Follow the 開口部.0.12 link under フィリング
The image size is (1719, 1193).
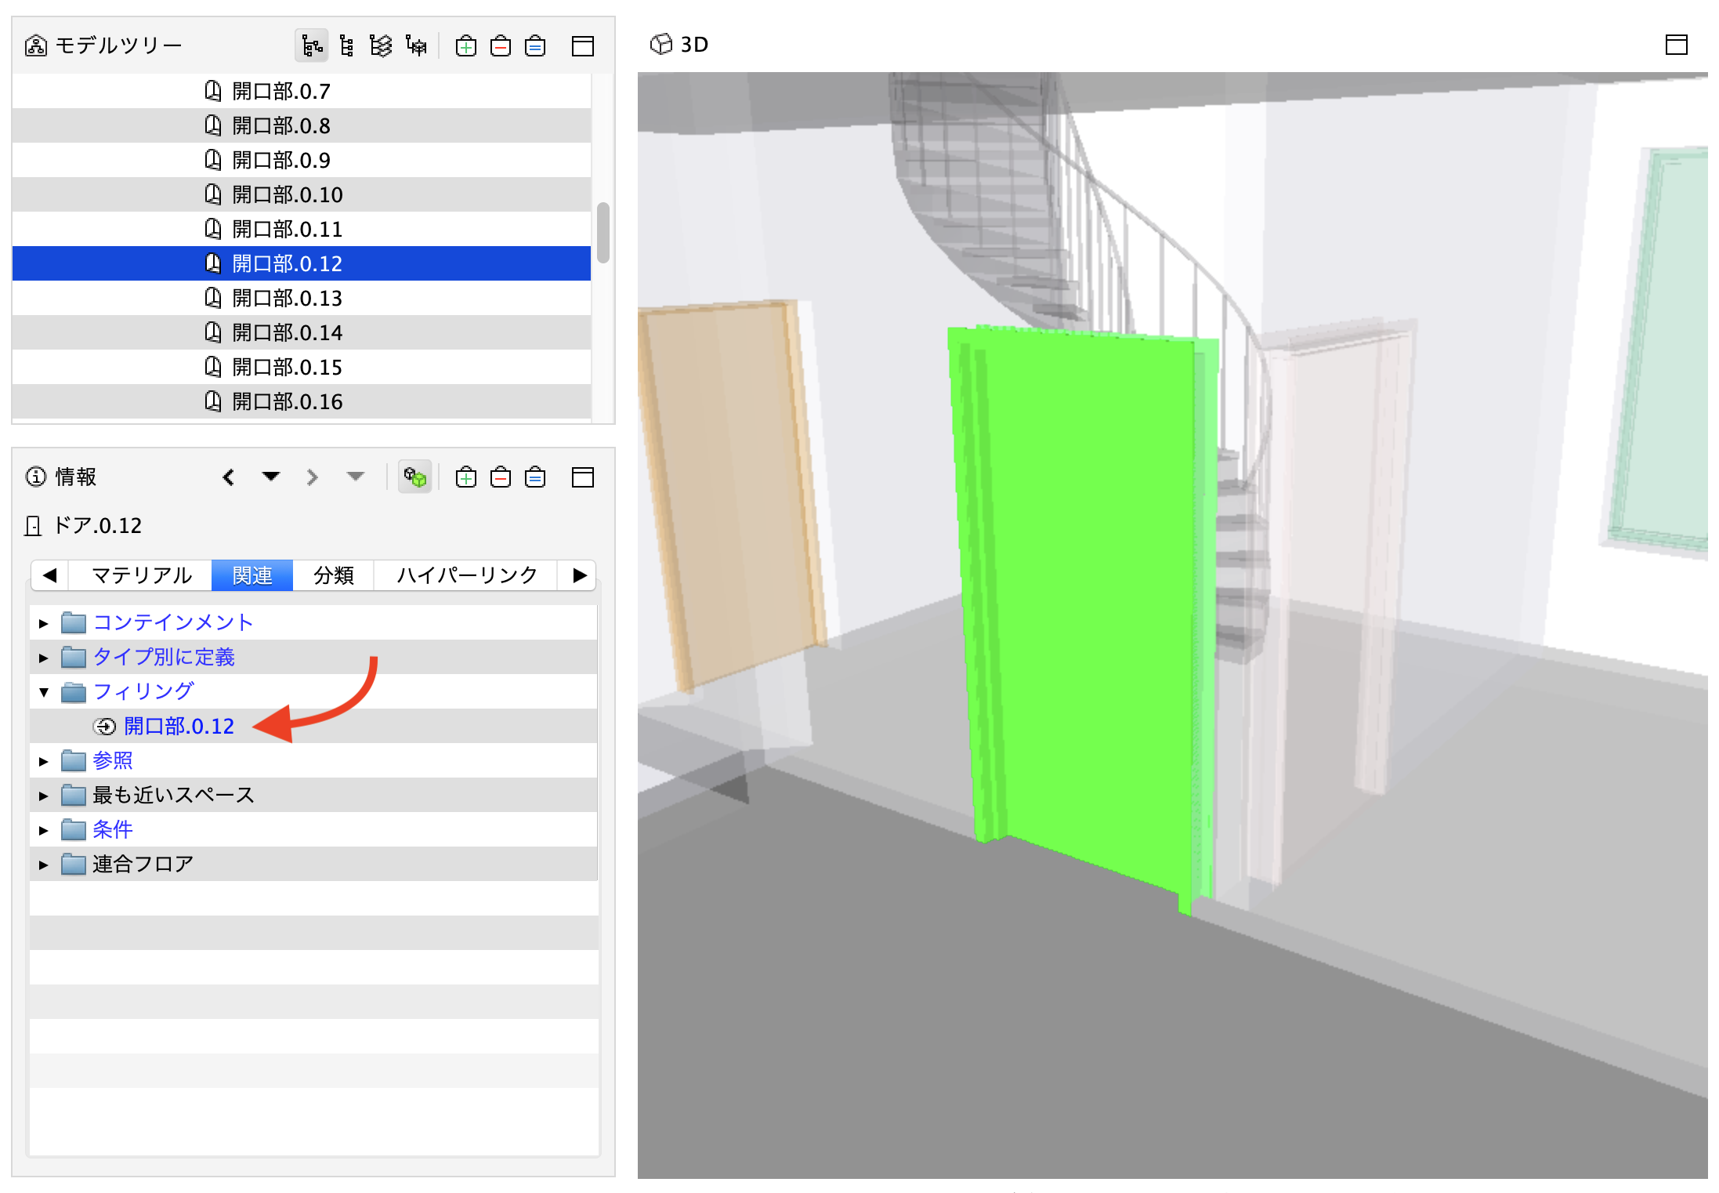(179, 727)
